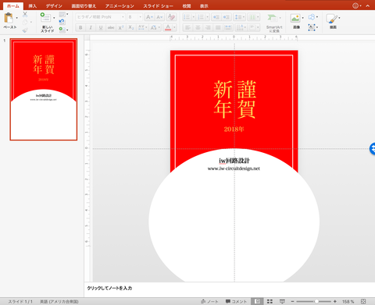Justify text alignment

(x=218, y=27)
